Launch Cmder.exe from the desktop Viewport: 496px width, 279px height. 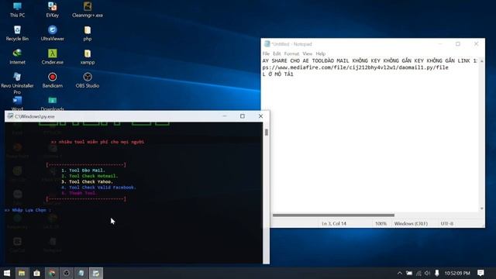52,57
